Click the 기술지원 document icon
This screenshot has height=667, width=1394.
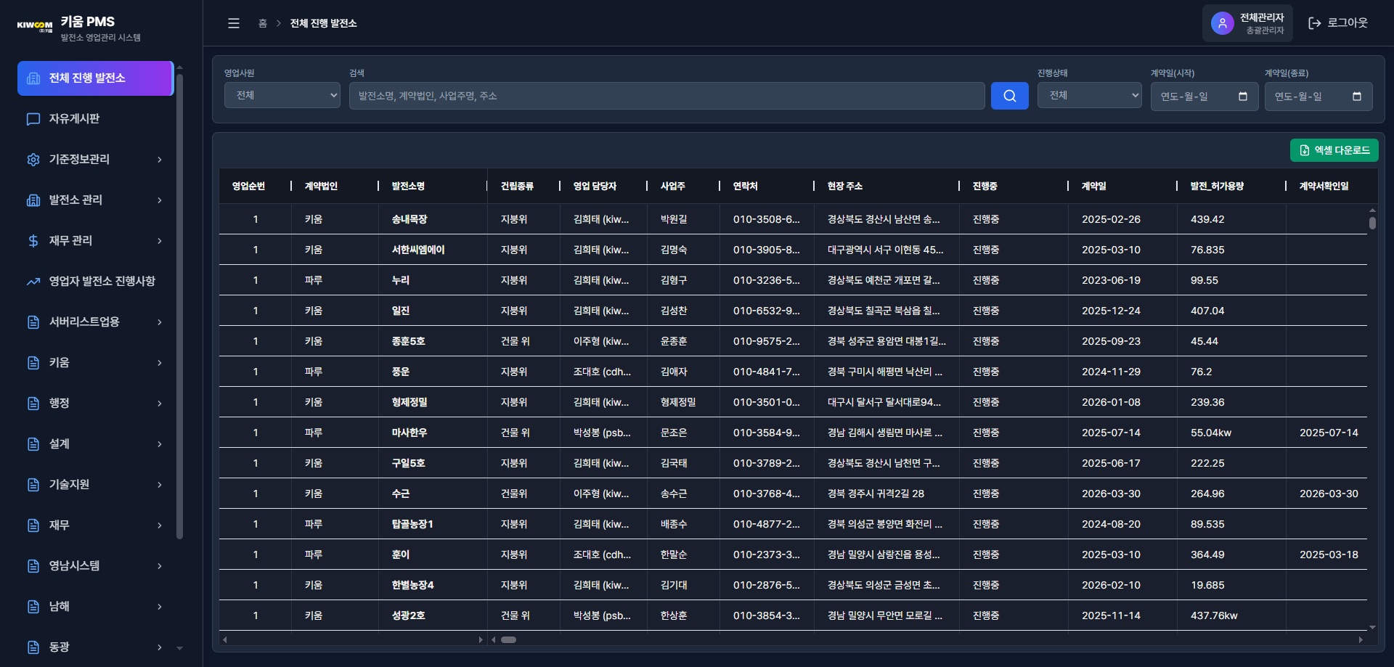(x=33, y=485)
